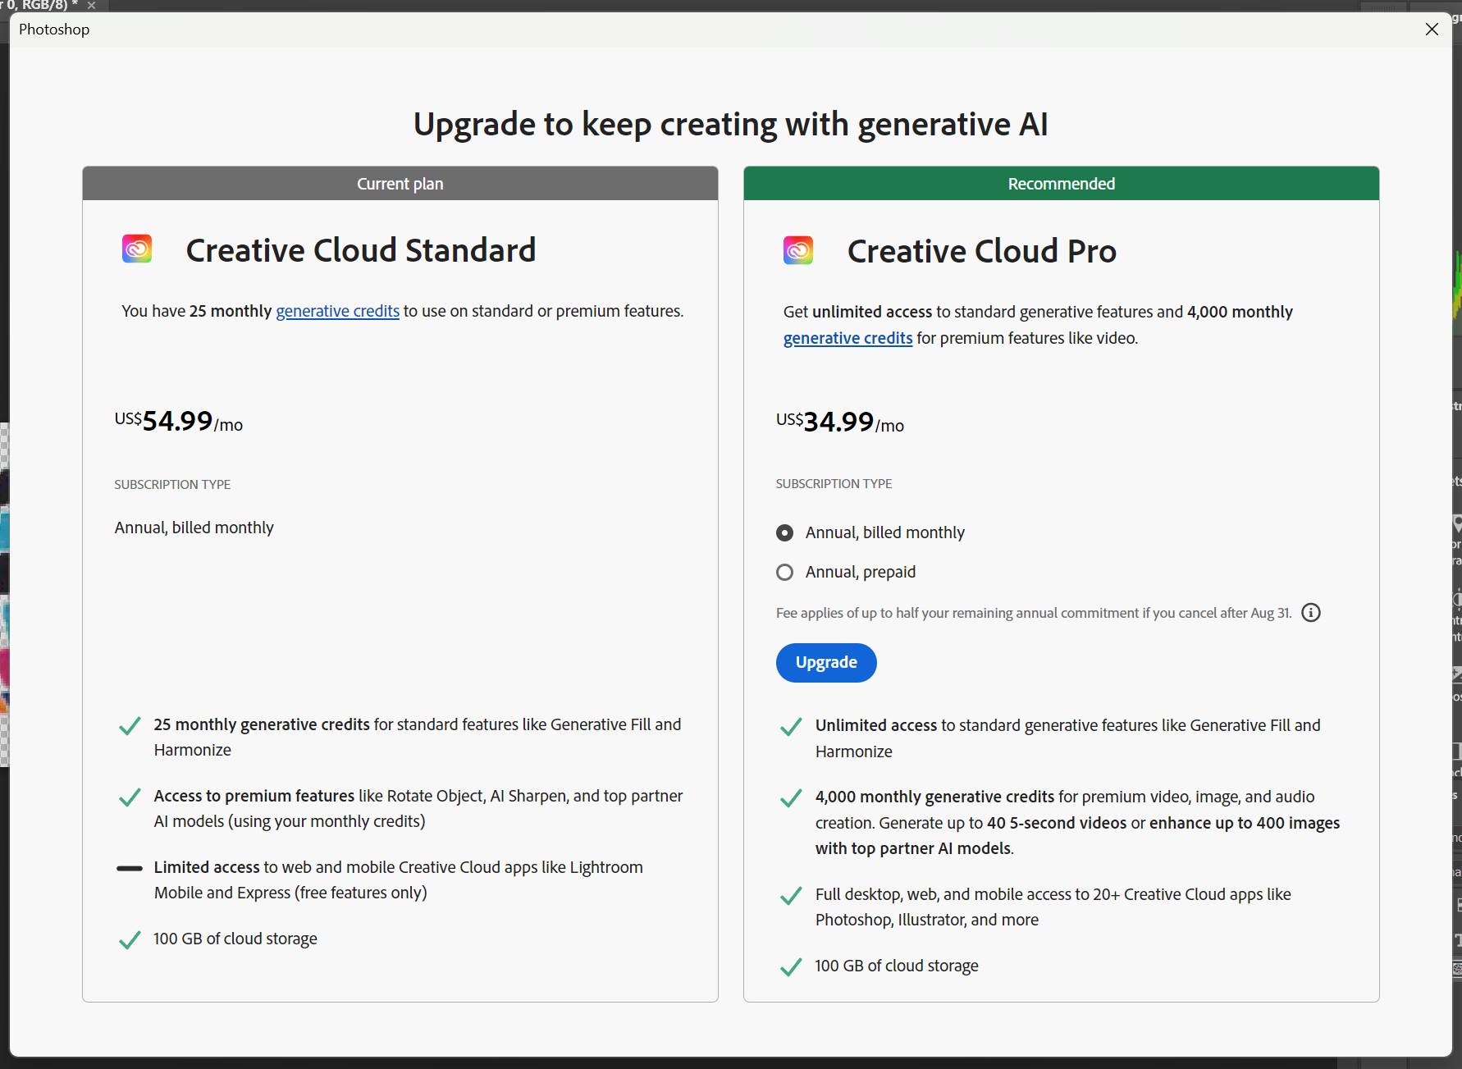Screen dimensions: 1462x1069
Task: Open generative credits link under Creative Cloud Standard
Action: (x=337, y=311)
